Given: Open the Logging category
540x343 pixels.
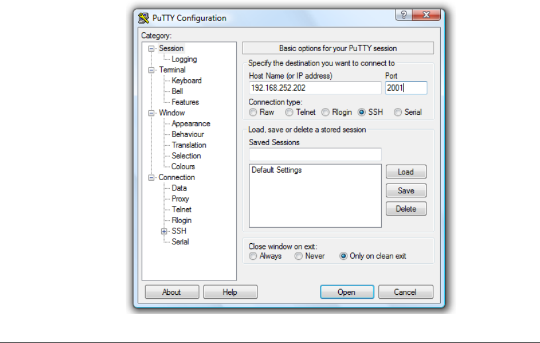Looking at the screenshot, I should (x=184, y=59).
